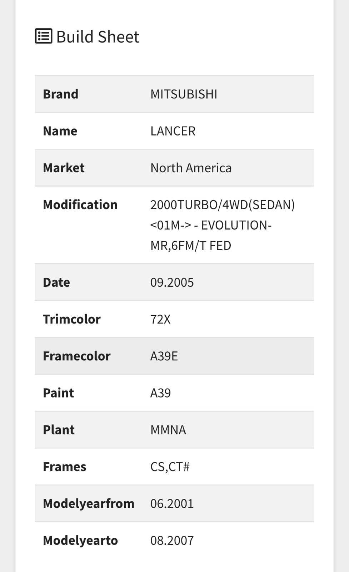Select the 08.2007 model year value
The width and height of the screenshot is (349, 572).
[172, 540]
